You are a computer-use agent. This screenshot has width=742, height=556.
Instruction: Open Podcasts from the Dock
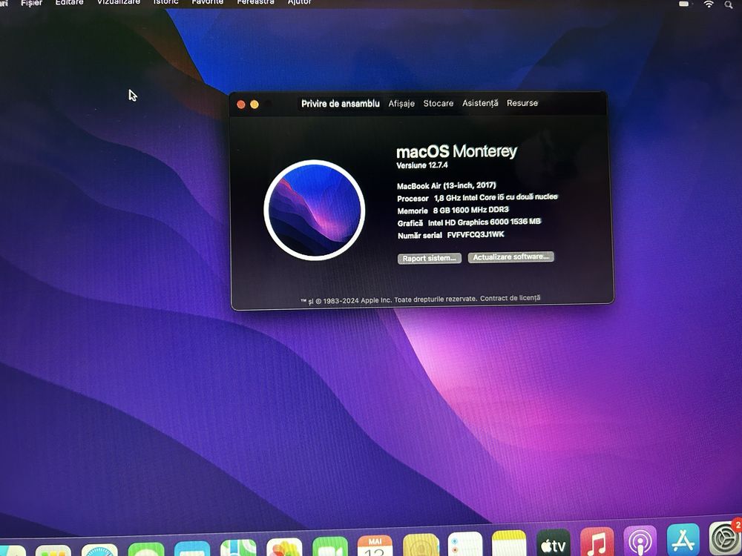click(640, 540)
